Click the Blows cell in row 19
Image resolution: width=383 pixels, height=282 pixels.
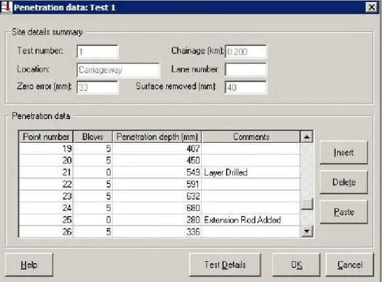tap(93, 148)
